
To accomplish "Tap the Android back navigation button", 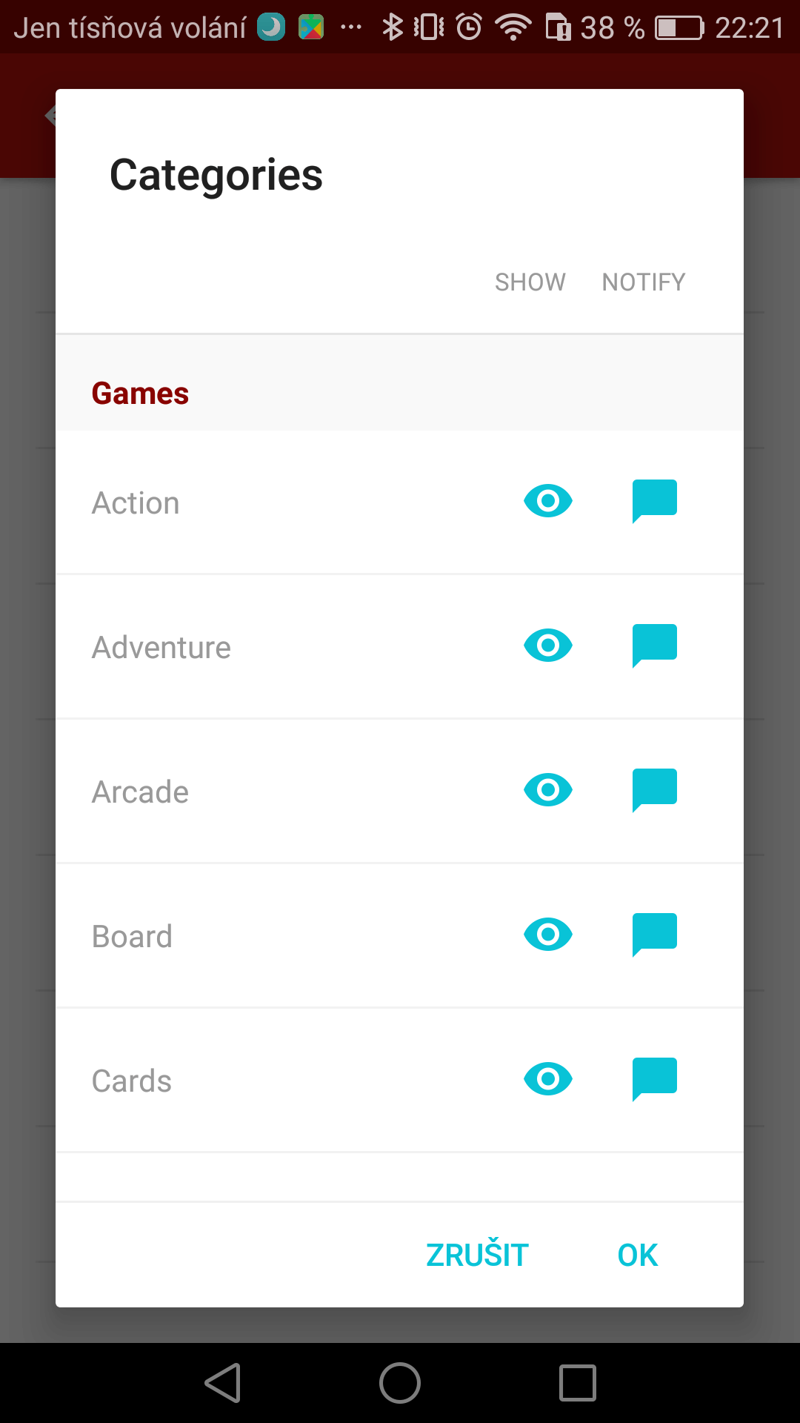I will tap(223, 1383).
